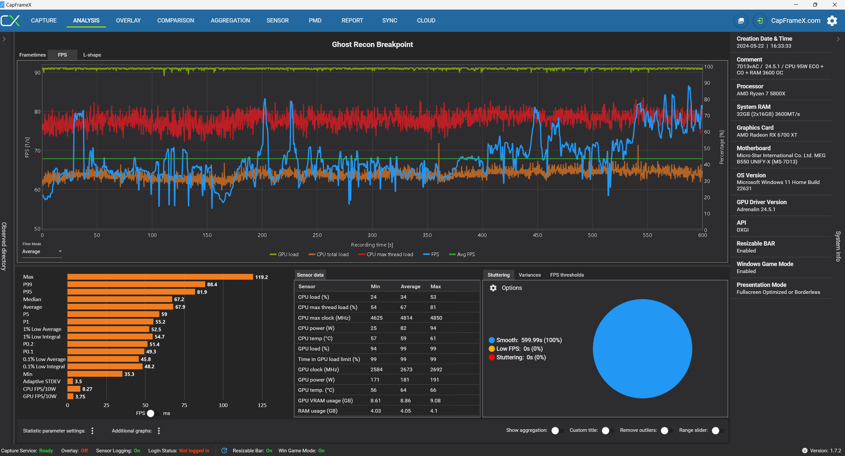This screenshot has height=456, width=845.
Task: Click the version info icon
Action: click(805, 450)
